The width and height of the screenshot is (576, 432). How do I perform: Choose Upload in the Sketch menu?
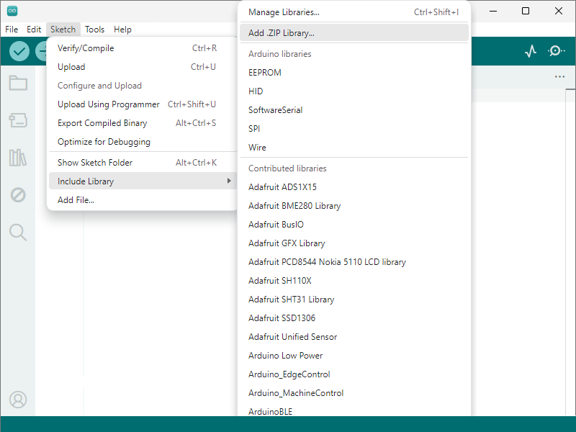pyautogui.click(x=143, y=67)
